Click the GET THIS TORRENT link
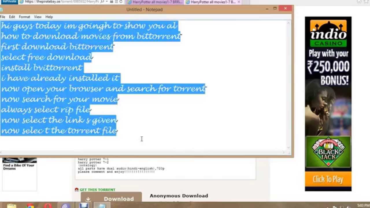 tap(97, 190)
